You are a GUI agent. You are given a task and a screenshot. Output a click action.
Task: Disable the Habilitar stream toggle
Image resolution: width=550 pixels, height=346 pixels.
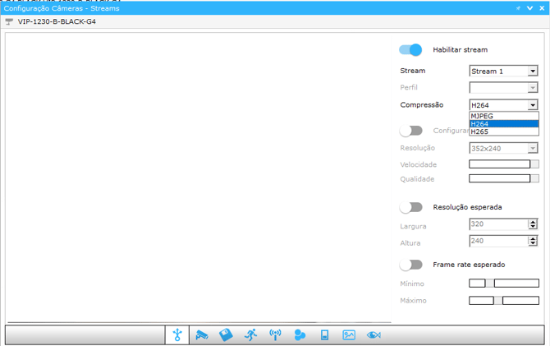pyautogui.click(x=410, y=50)
